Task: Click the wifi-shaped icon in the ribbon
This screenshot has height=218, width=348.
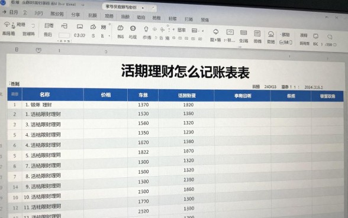Action: point(7,24)
